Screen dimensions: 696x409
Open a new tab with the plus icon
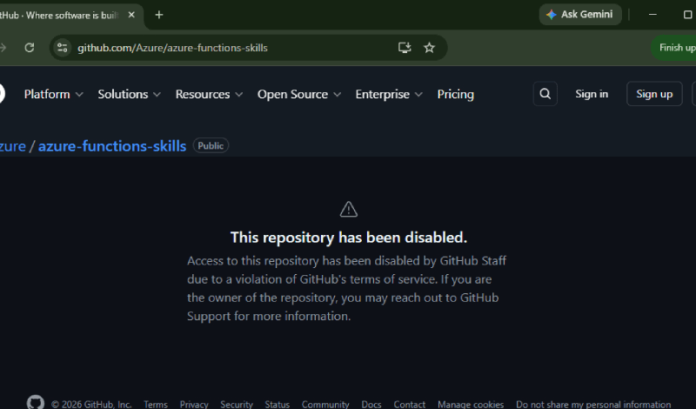pyautogui.click(x=159, y=15)
